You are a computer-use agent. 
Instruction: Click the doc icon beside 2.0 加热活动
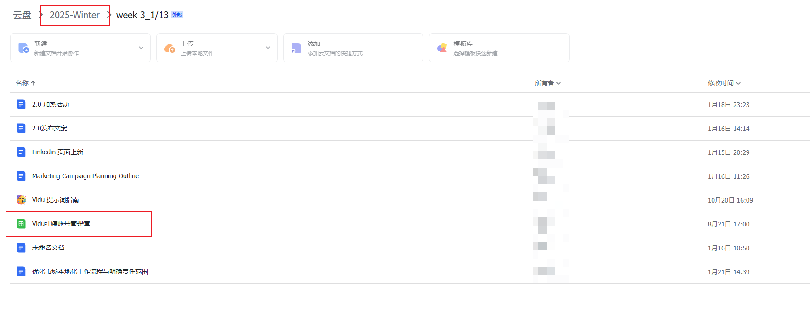coord(21,104)
